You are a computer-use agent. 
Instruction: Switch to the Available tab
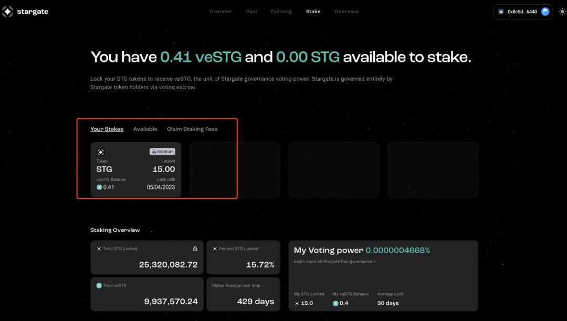[145, 129]
